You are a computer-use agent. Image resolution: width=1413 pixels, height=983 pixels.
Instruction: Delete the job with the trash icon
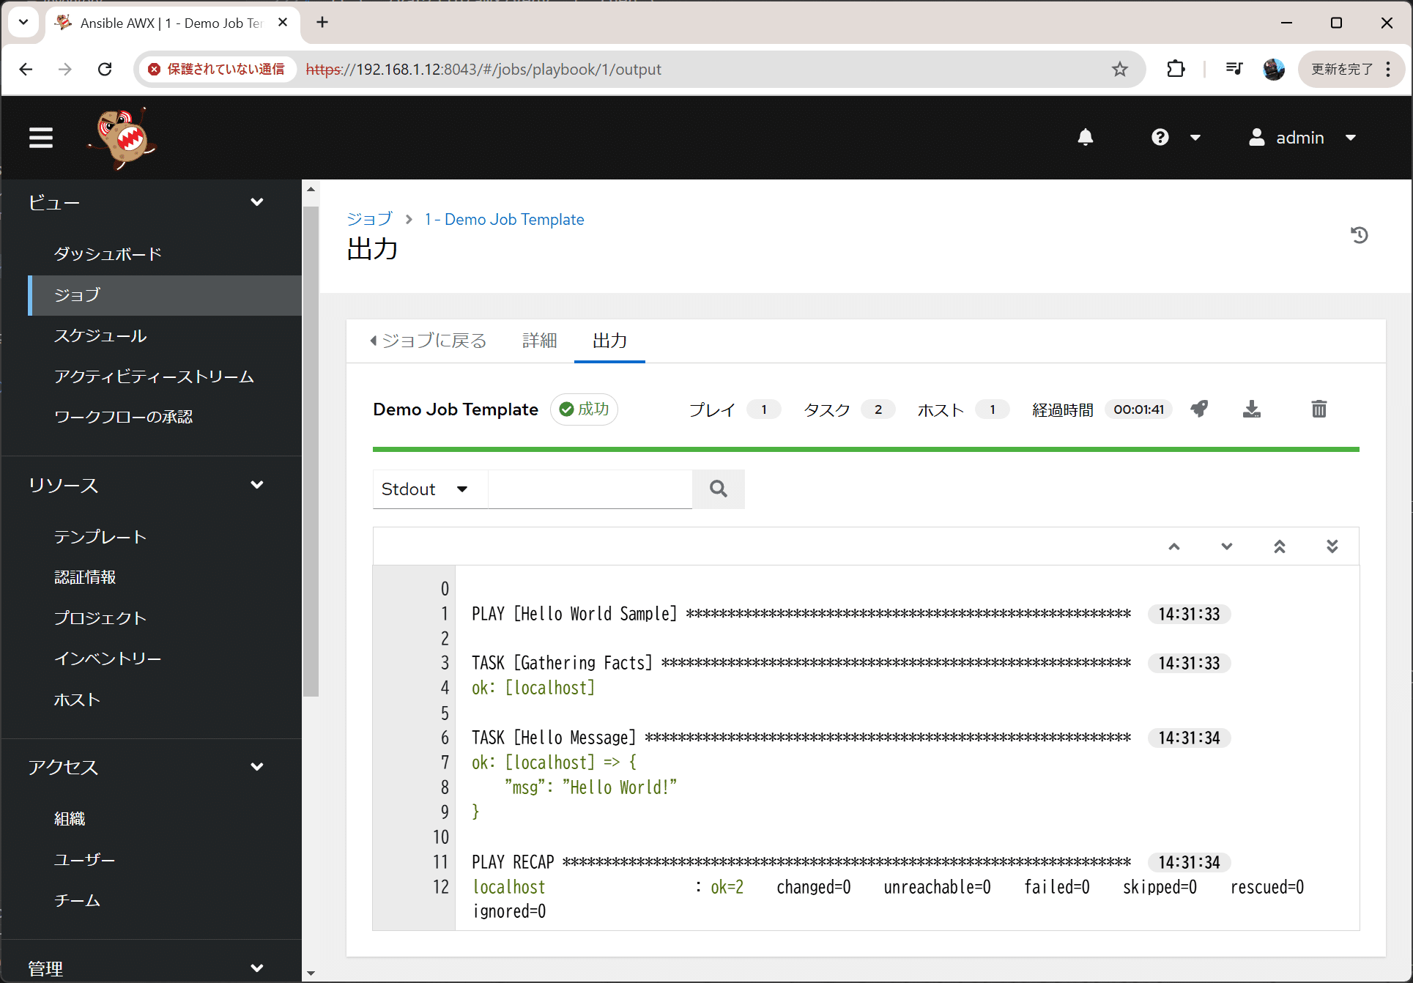click(1319, 409)
